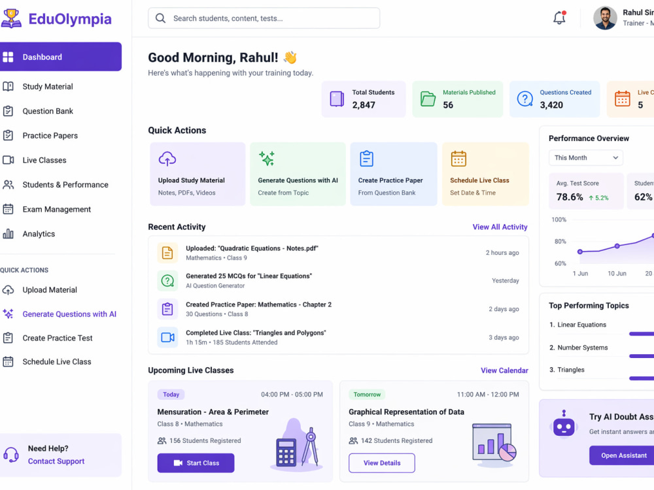Click the Total Students book icon
The width and height of the screenshot is (654, 490).
point(337,99)
